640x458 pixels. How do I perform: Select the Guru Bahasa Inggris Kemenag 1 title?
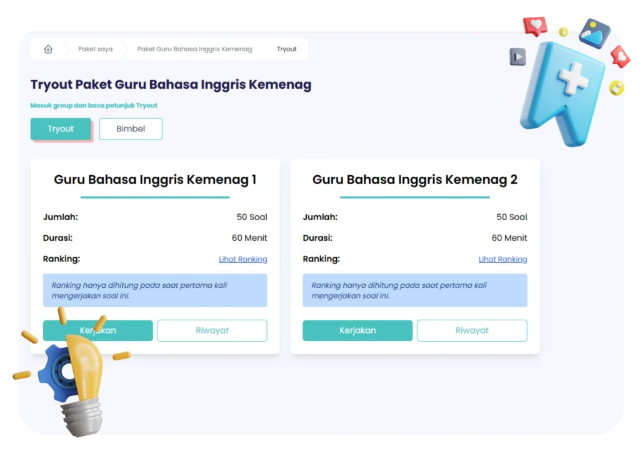point(155,180)
